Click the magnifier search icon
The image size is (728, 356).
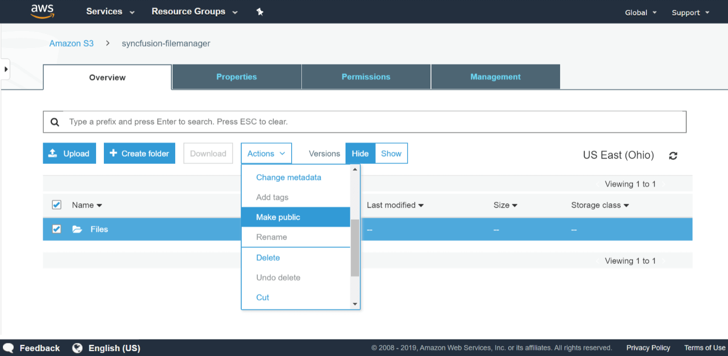point(55,122)
